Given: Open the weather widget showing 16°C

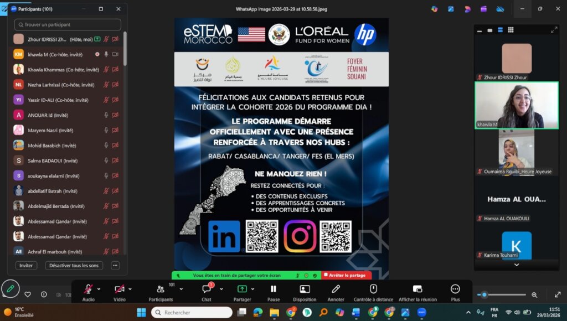Looking at the screenshot, I should click(19, 312).
